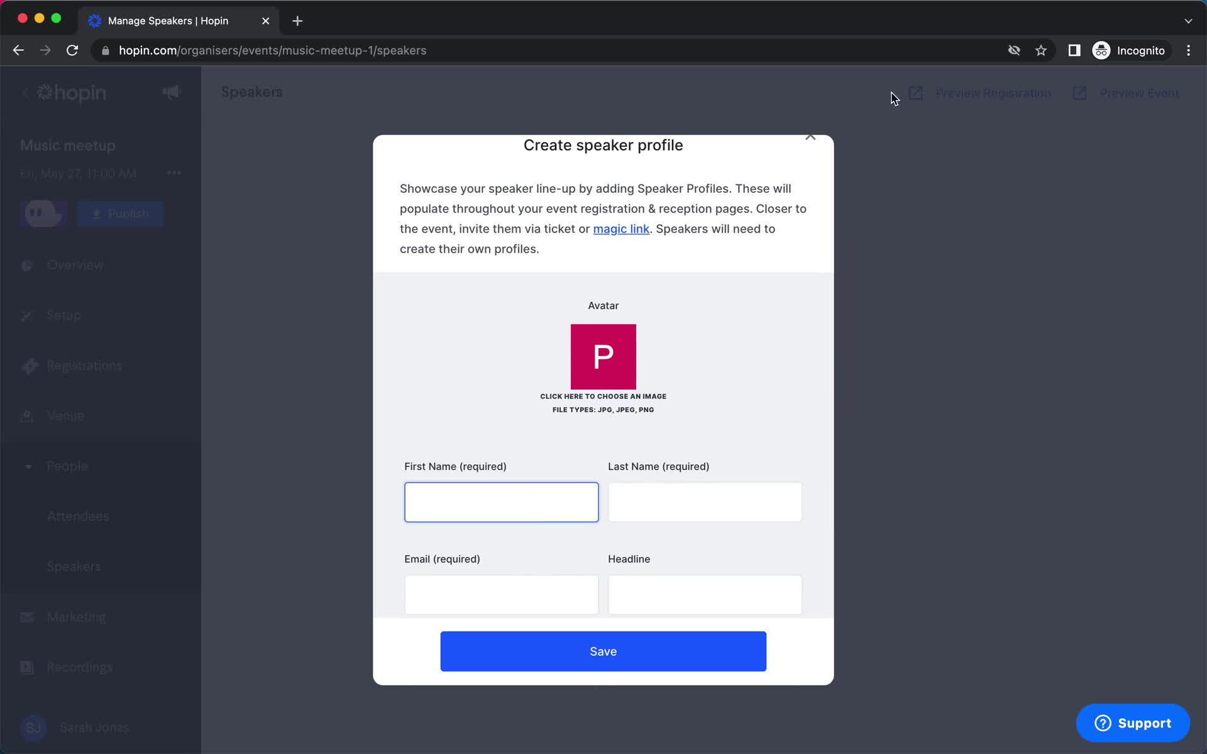Click the address bar URL

click(272, 50)
